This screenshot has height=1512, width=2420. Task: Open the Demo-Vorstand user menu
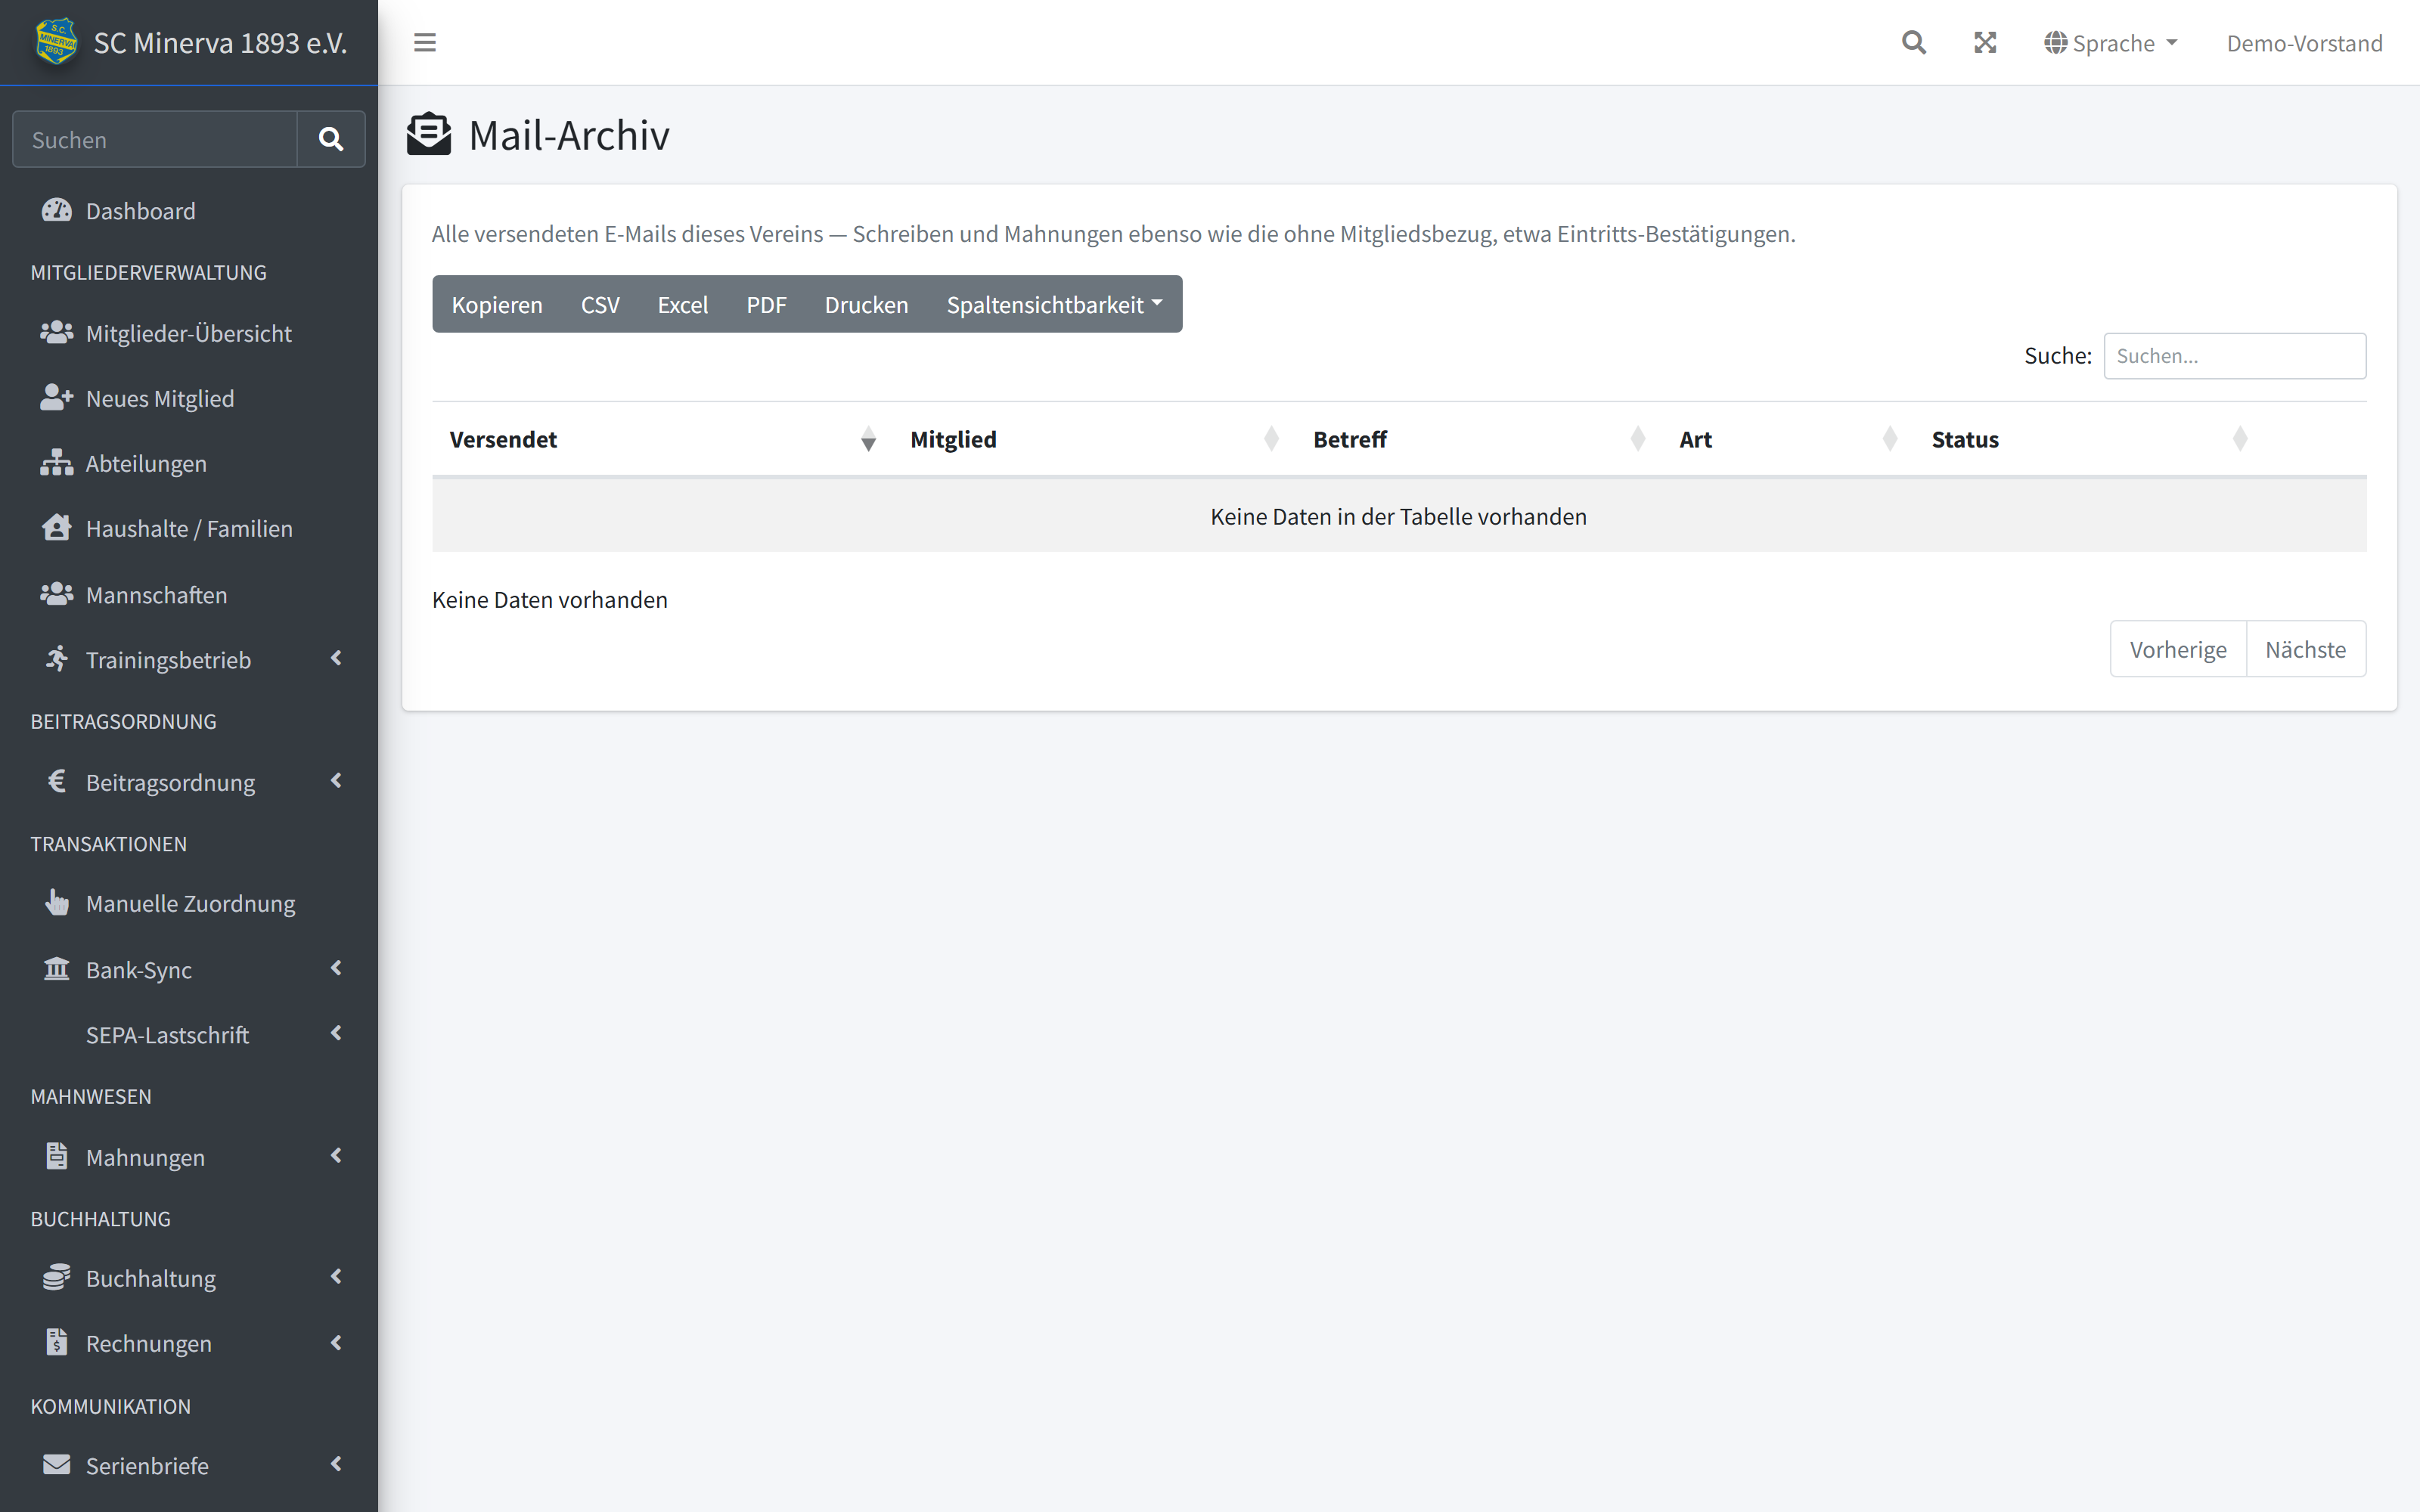tap(2304, 43)
